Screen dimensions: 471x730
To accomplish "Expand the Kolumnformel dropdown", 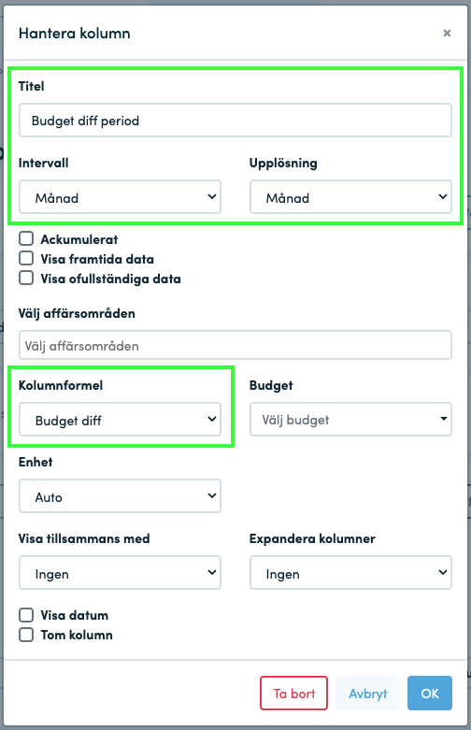I will pos(120,420).
